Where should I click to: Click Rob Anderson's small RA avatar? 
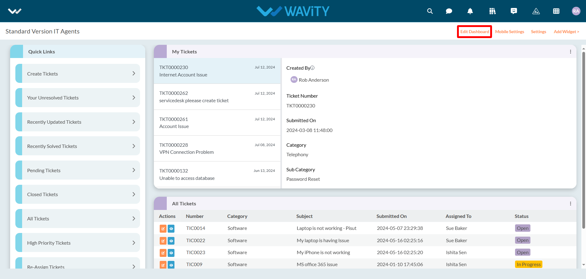tap(294, 79)
